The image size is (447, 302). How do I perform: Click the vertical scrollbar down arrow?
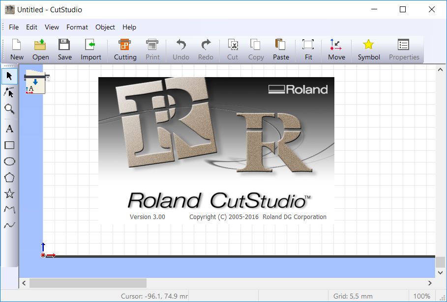tap(440, 273)
